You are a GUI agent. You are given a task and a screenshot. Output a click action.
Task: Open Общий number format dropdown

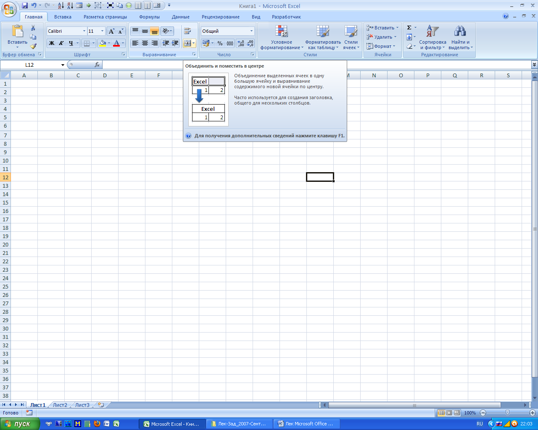click(x=251, y=31)
